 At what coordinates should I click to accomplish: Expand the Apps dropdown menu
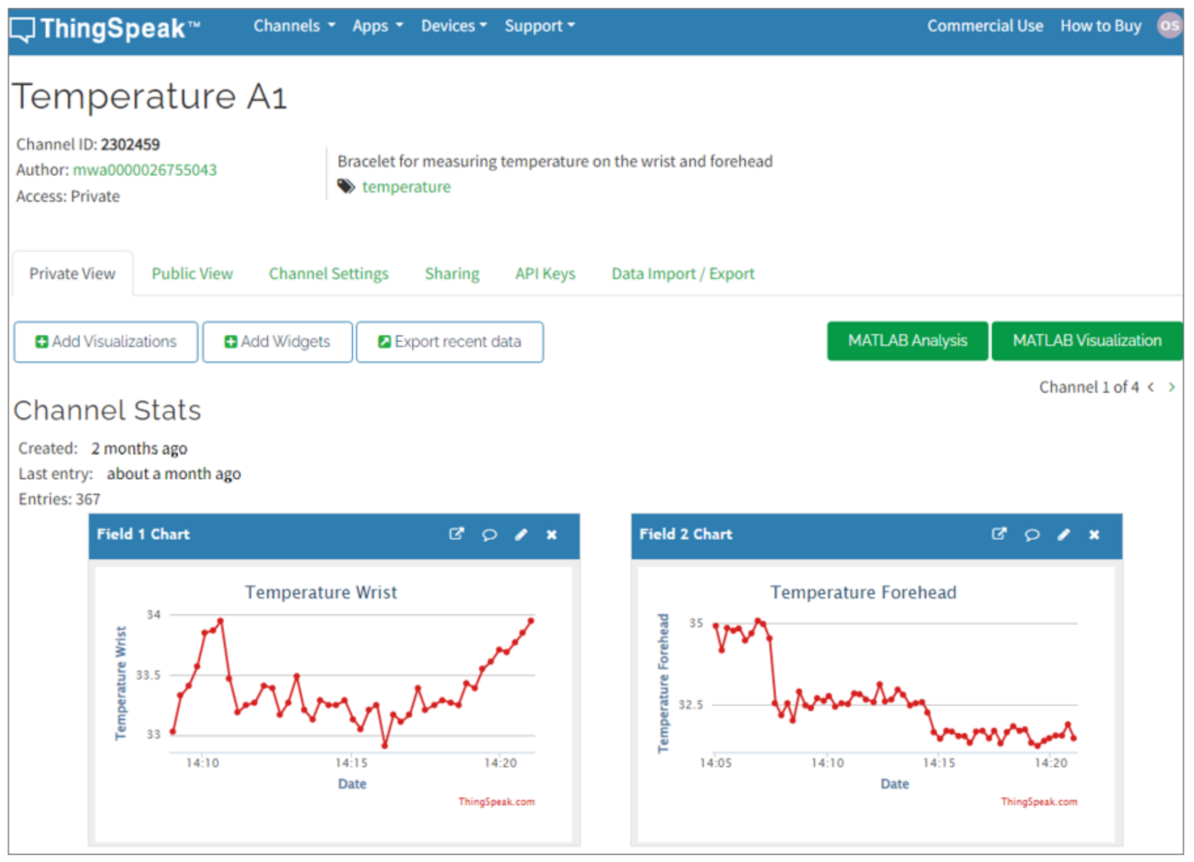pos(378,26)
